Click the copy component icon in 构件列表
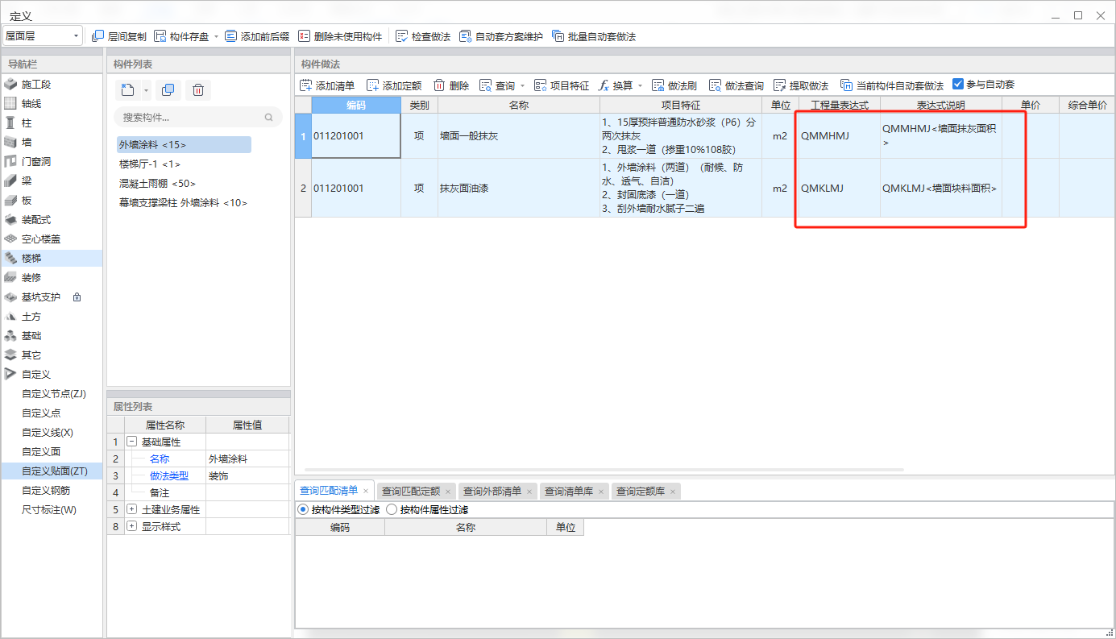The height and width of the screenshot is (639, 1116). (168, 90)
